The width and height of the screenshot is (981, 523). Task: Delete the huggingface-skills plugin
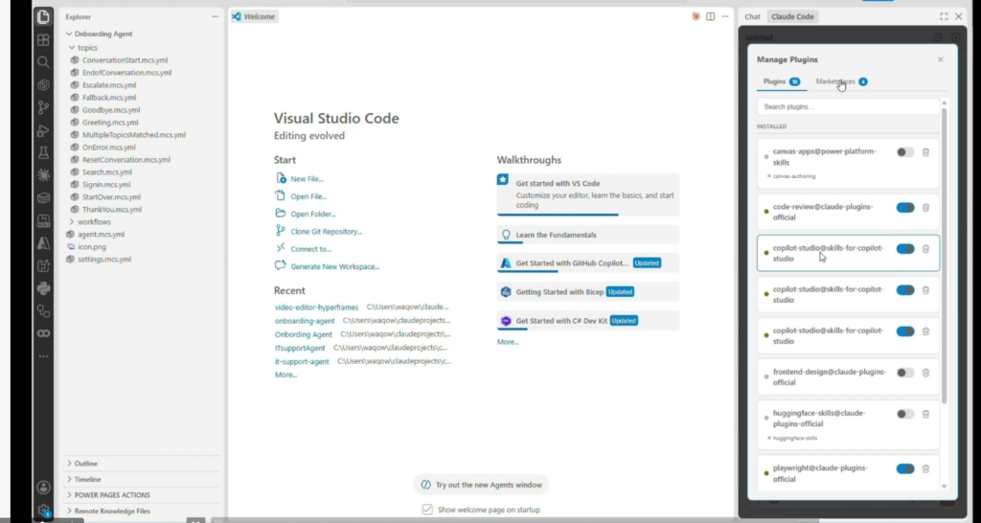click(926, 414)
